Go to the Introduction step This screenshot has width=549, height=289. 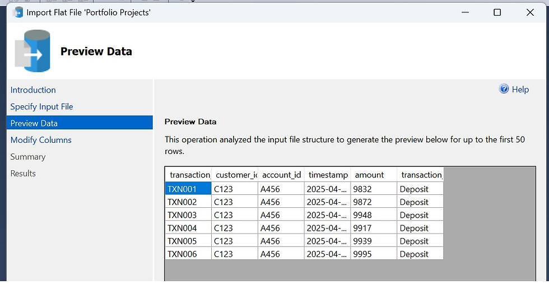click(x=33, y=90)
